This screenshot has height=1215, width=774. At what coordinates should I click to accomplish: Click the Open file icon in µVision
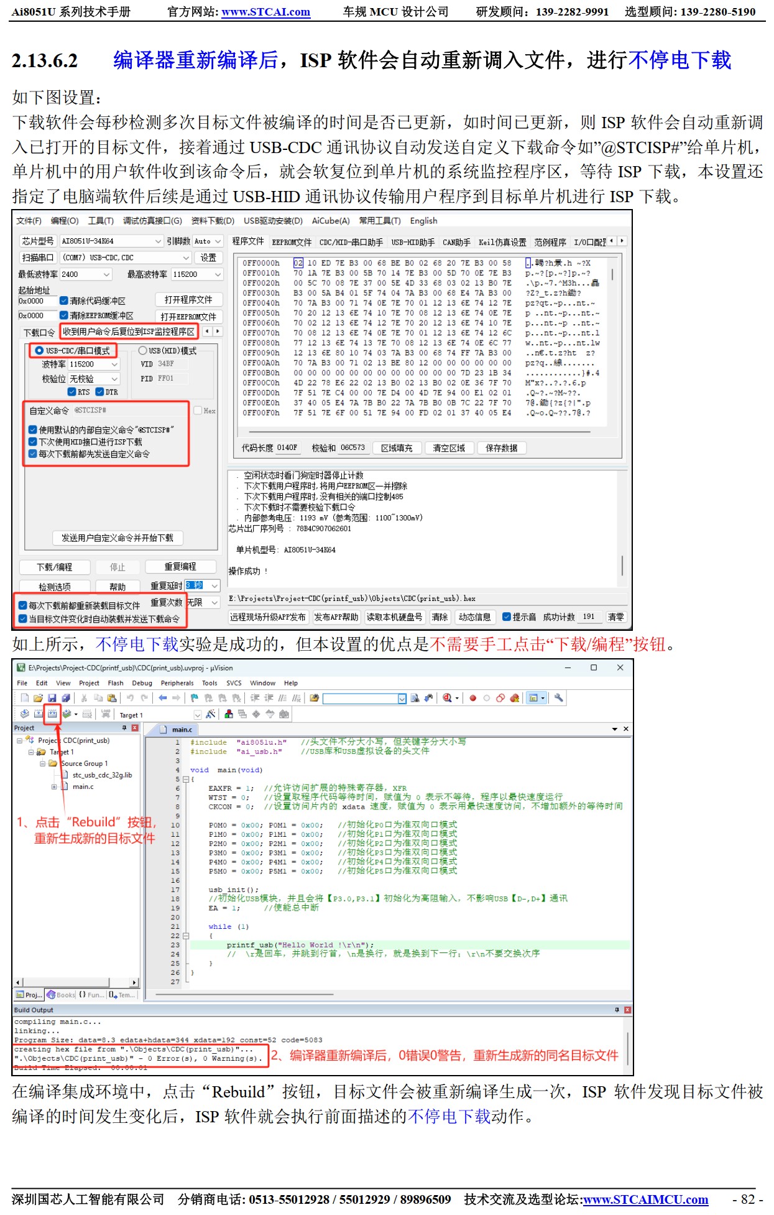(x=39, y=698)
